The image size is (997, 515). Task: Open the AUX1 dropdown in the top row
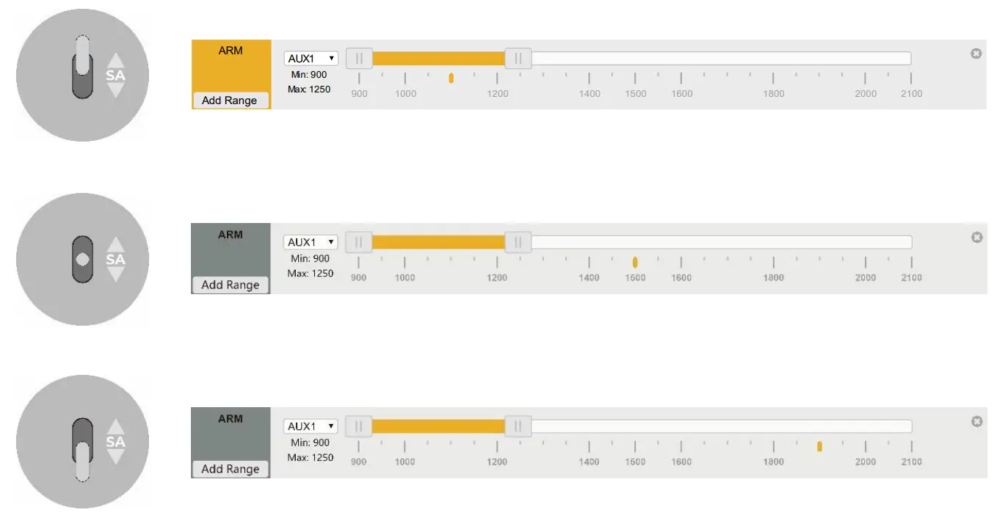311,58
